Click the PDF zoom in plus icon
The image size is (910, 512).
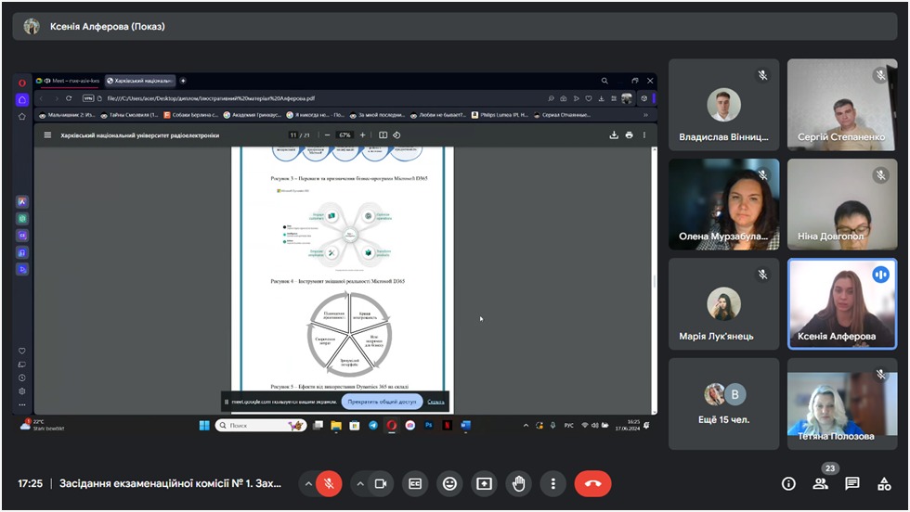tap(362, 134)
